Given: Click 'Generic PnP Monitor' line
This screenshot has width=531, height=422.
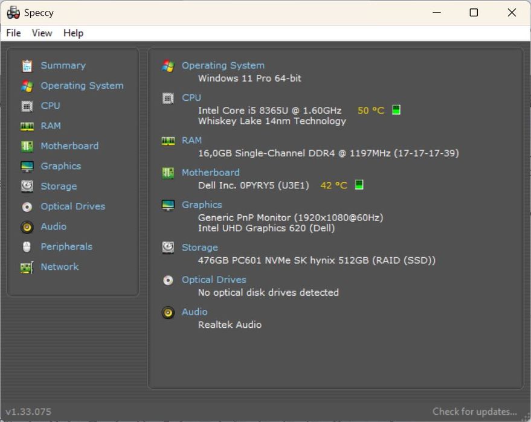Looking at the screenshot, I should (x=291, y=217).
